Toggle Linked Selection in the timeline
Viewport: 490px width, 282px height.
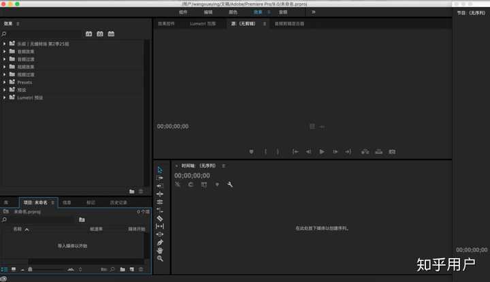click(x=204, y=185)
